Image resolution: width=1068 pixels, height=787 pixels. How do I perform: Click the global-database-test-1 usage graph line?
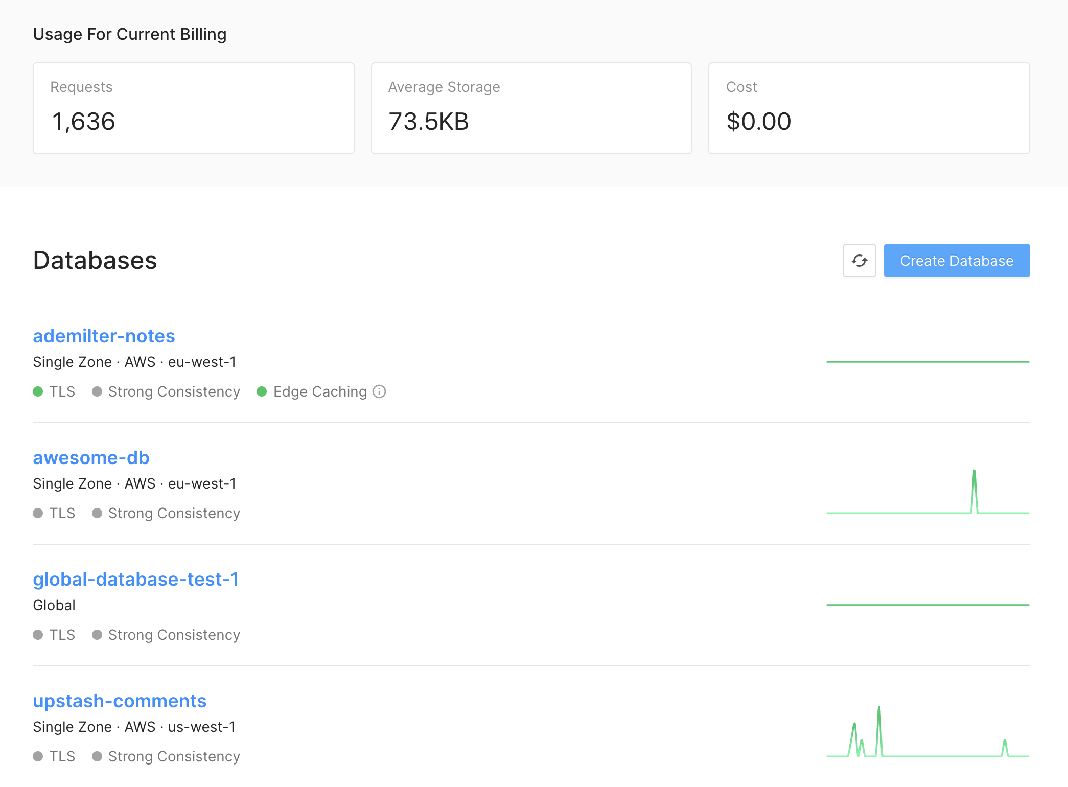pyautogui.click(x=927, y=605)
